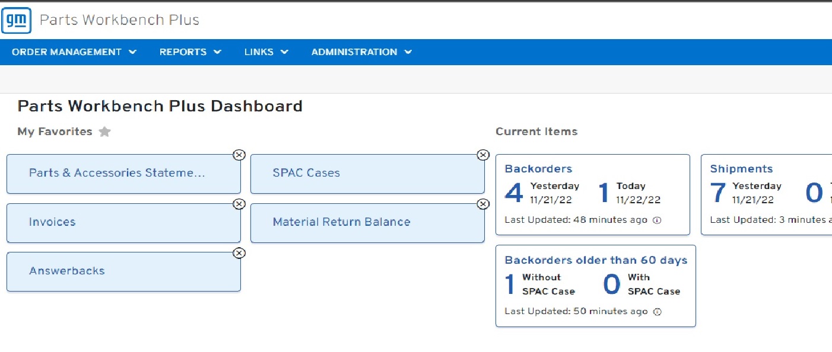Expand the Order Management dropdown menu

[74, 52]
